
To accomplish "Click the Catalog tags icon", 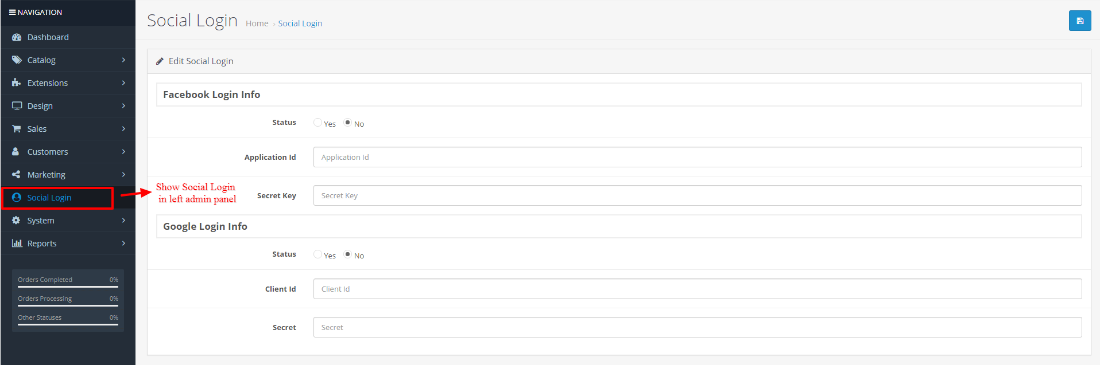I will 17,60.
